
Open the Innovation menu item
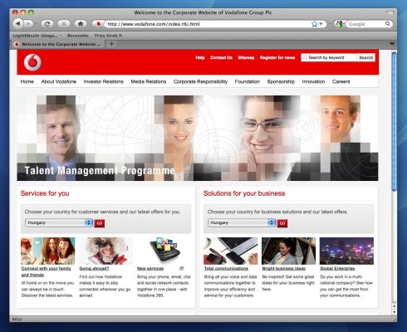[313, 81]
